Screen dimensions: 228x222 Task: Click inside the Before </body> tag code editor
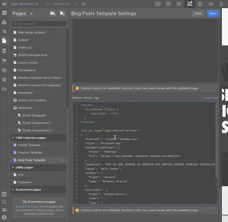point(145,153)
